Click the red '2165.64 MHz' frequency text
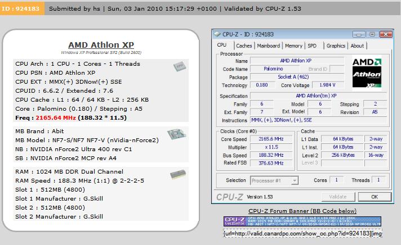Viewport: 401px width, 245px height. point(56,117)
